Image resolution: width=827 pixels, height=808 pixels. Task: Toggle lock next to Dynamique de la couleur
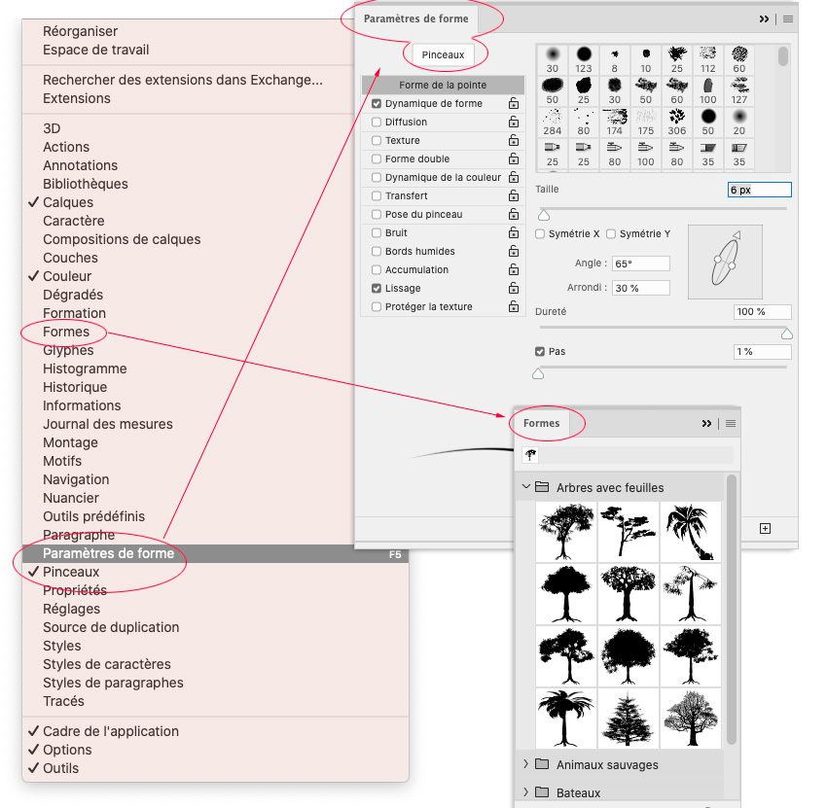tap(514, 177)
